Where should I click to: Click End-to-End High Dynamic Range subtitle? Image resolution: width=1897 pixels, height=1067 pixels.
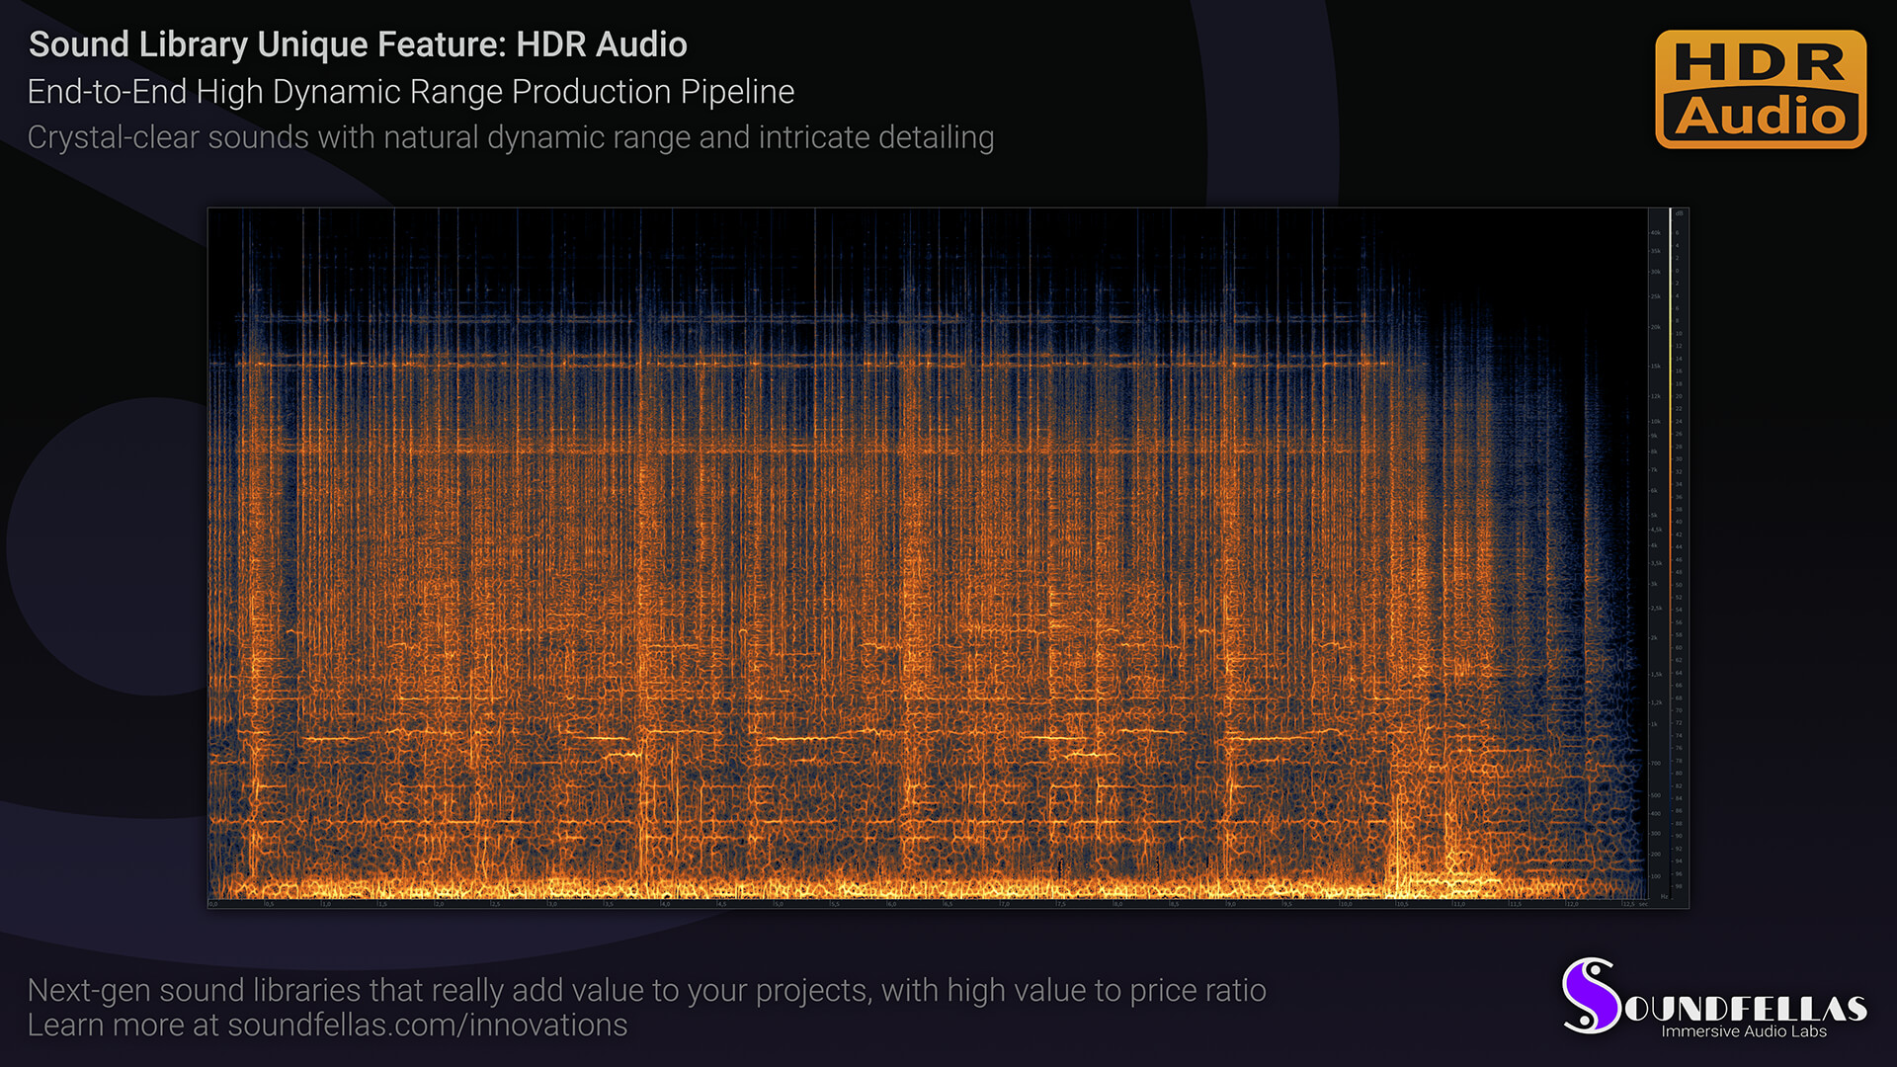pyautogui.click(x=410, y=92)
